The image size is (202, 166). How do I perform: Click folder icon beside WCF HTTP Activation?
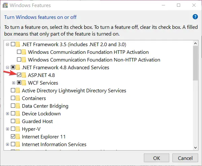(x=24, y=52)
